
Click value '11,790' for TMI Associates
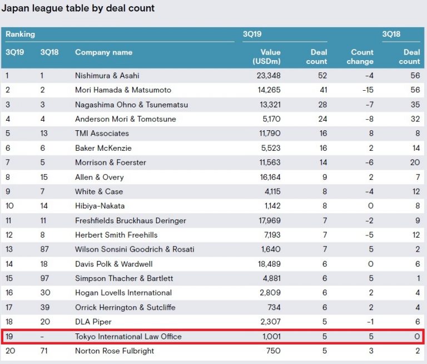coord(270,134)
